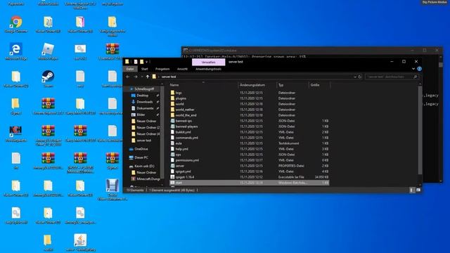Select the NCH software desktop icon
The width and height of the screenshot is (450, 253).
coord(15,131)
